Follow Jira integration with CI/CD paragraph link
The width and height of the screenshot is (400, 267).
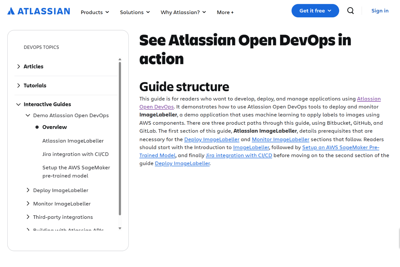239,156
